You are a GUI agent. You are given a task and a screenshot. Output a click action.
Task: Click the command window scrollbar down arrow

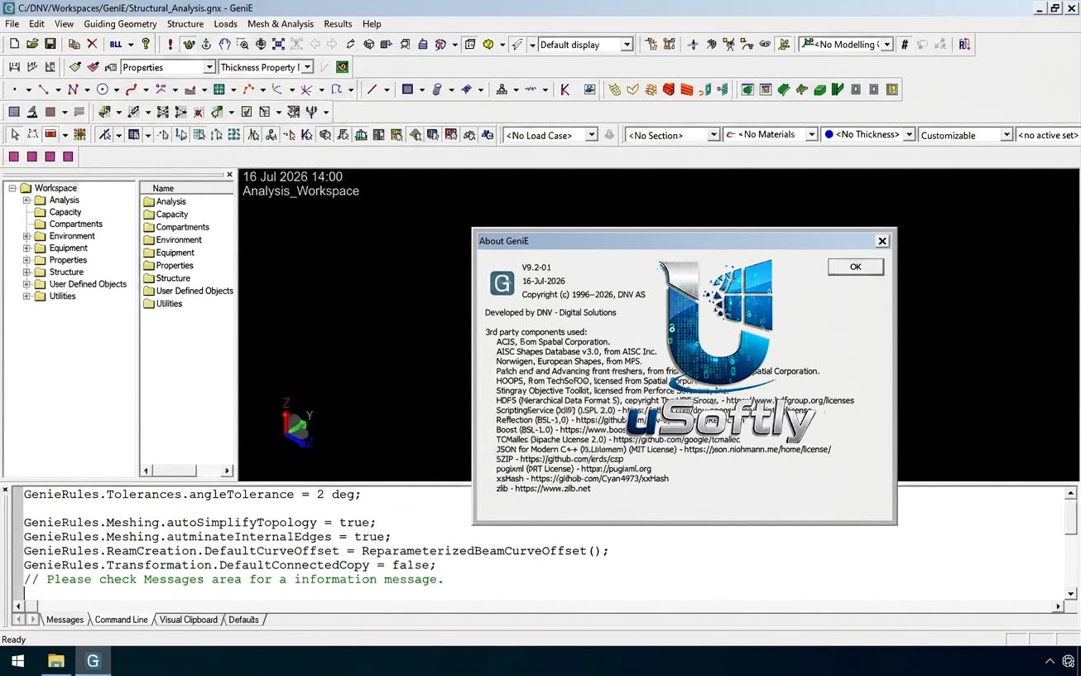1070,593
